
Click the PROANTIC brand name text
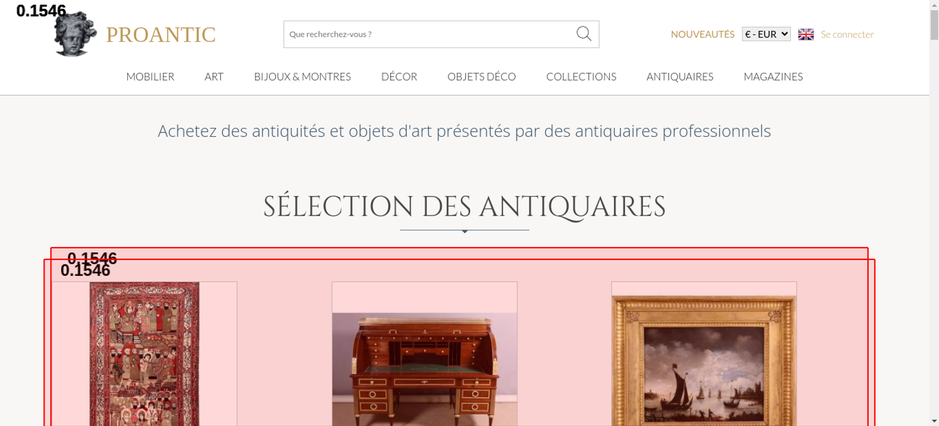point(161,35)
